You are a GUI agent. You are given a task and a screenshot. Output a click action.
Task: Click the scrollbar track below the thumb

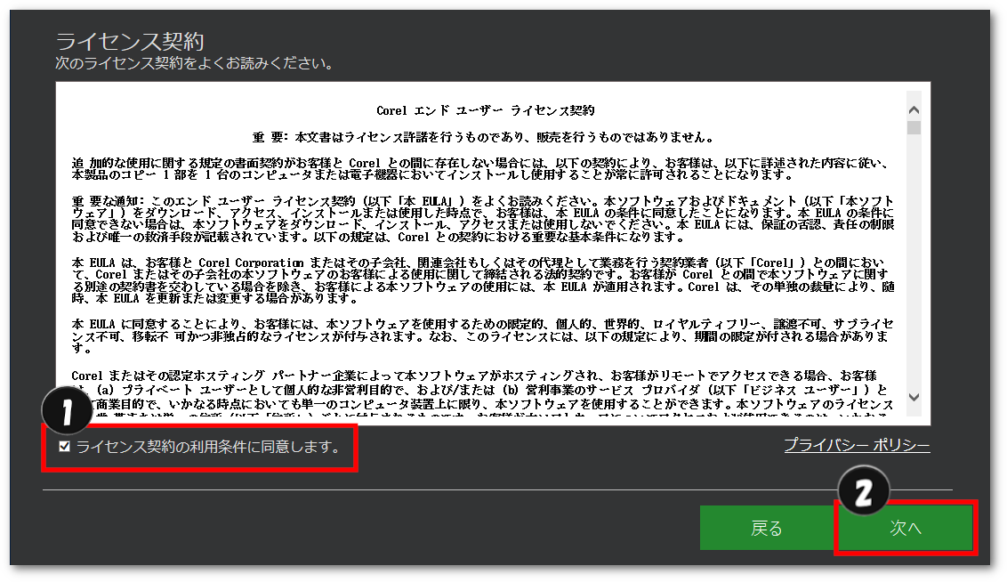click(x=914, y=263)
